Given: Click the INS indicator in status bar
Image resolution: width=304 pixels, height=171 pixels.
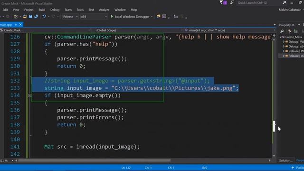Looking at the screenshot, I should click(205, 168).
